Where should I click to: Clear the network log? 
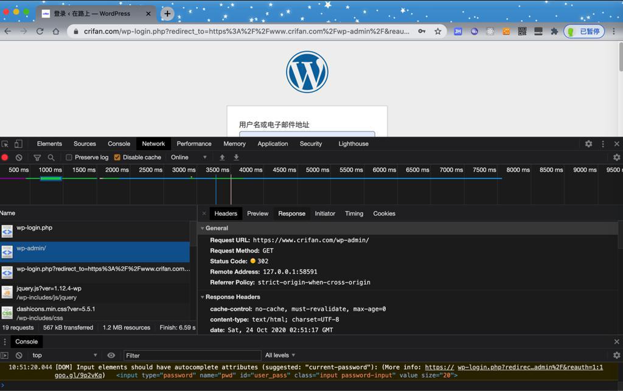(x=19, y=157)
